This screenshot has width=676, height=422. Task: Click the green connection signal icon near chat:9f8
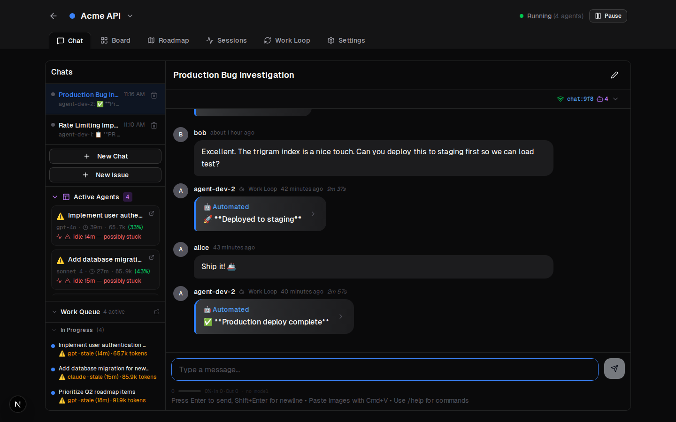tap(560, 99)
